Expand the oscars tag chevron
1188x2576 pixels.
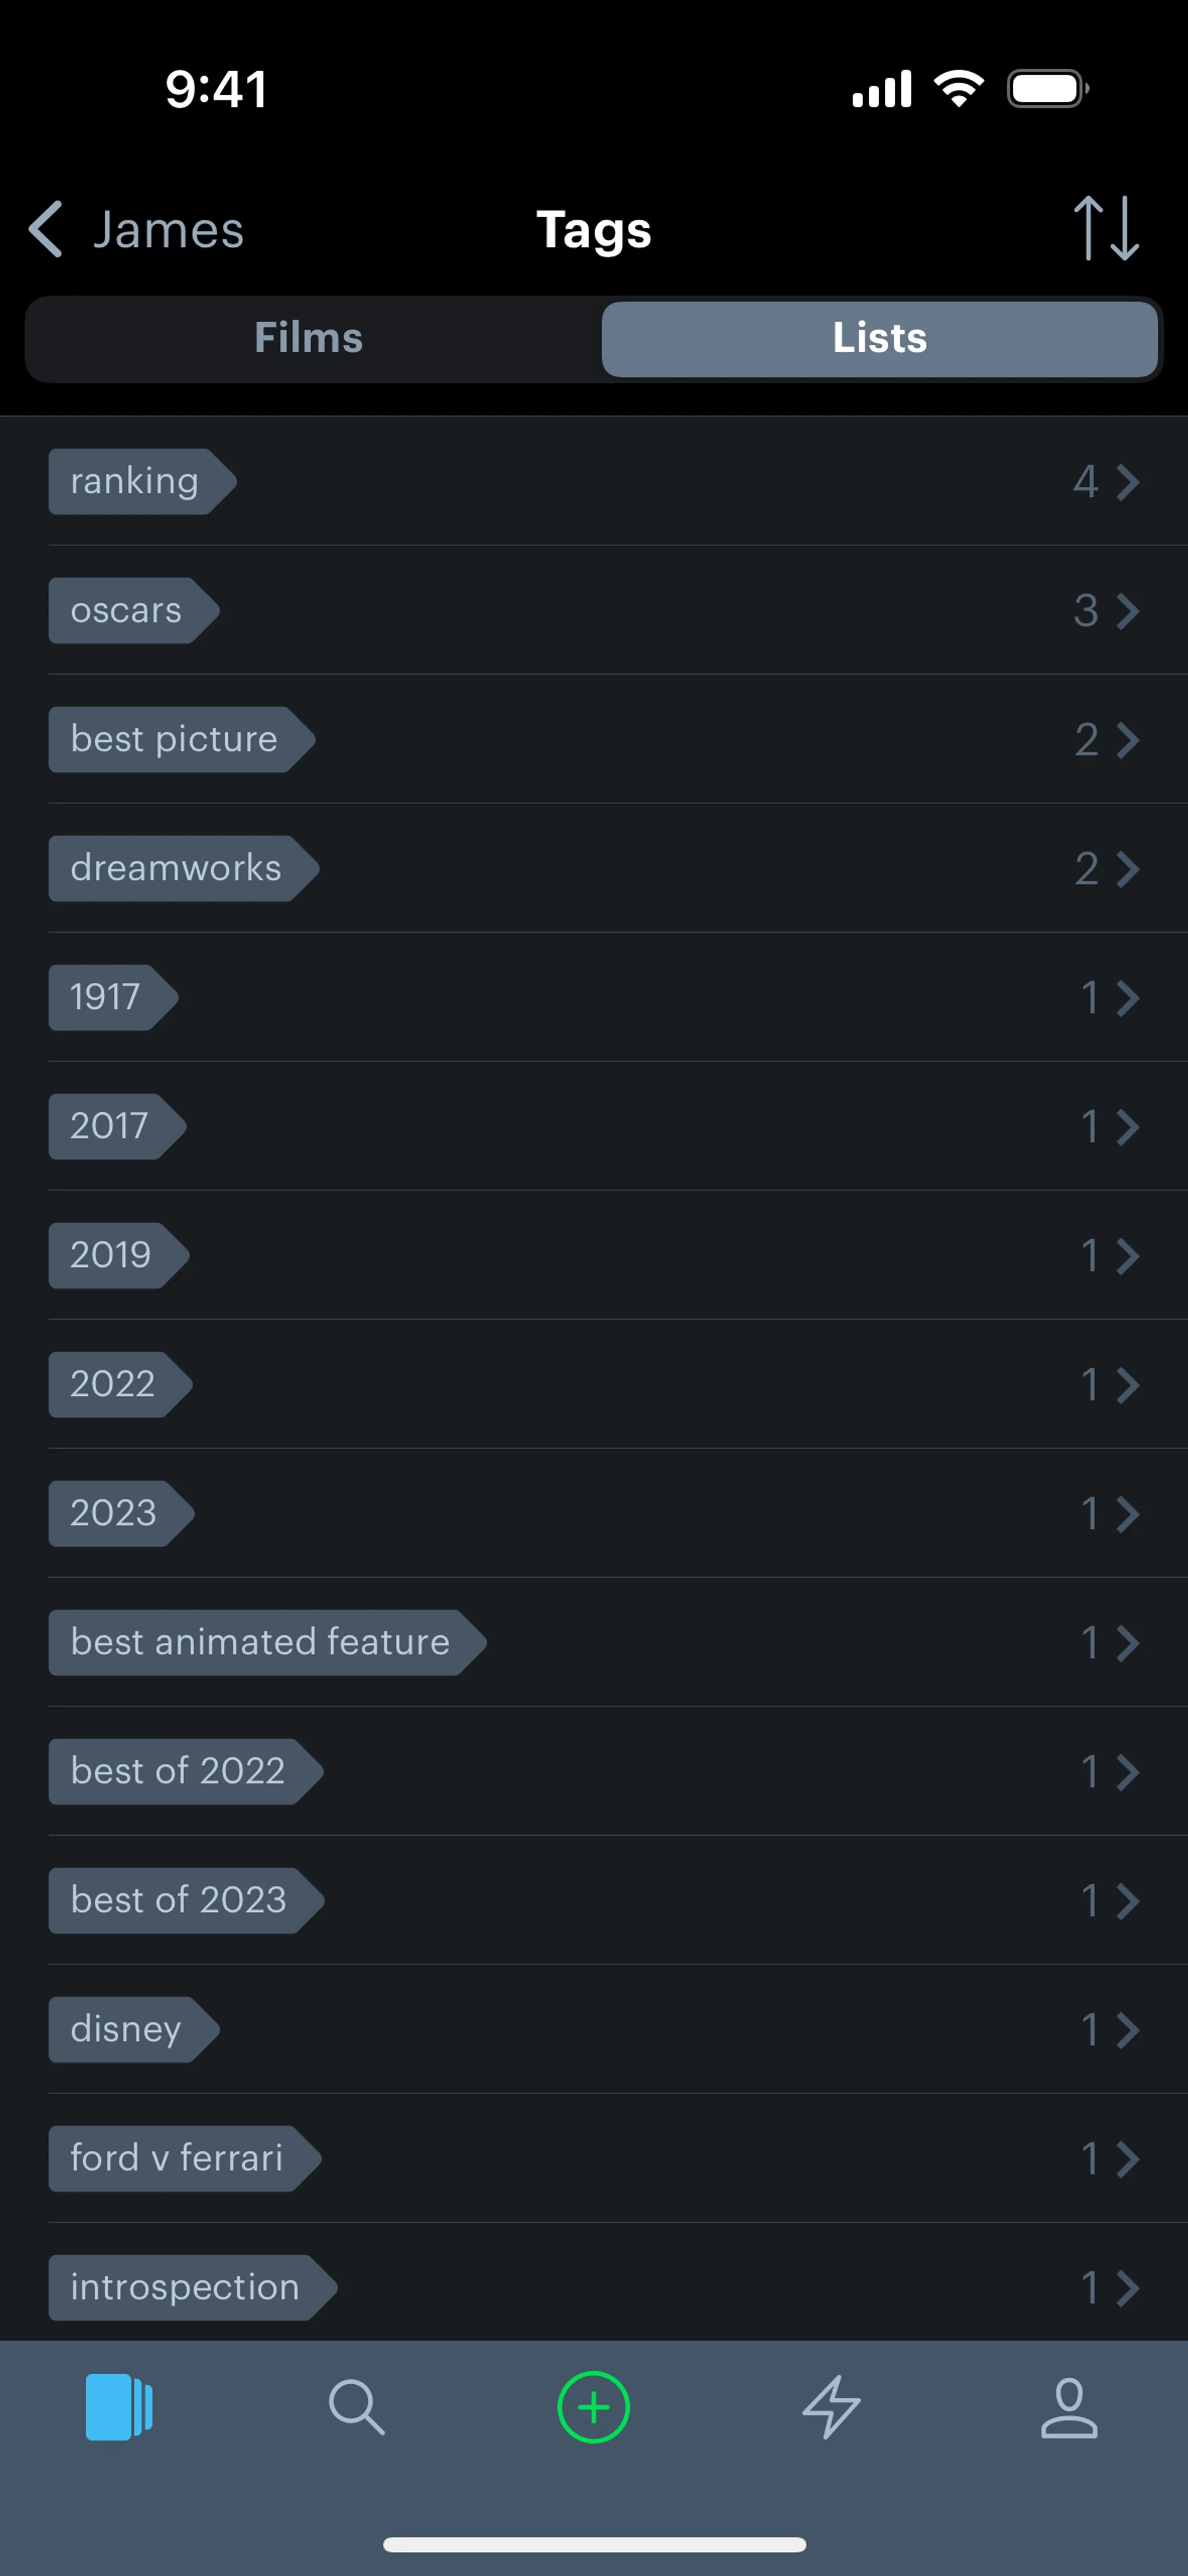[1128, 611]
